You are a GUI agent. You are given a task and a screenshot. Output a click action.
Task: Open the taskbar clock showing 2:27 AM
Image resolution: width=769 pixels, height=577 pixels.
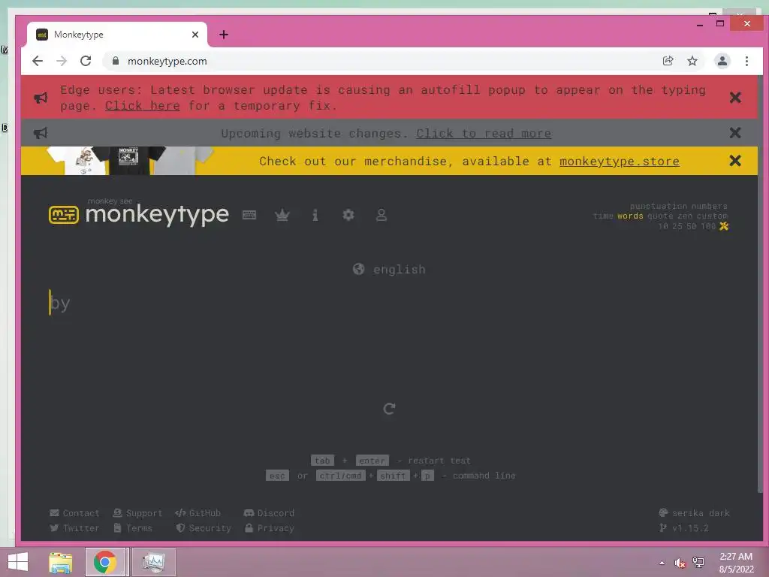click(736, 563)
